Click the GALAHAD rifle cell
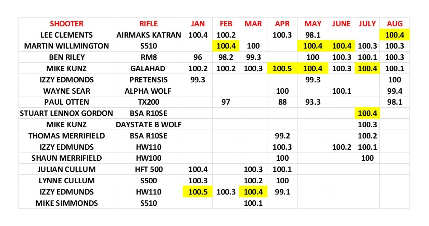Viewport: 429px width, 226px height. 149,69
